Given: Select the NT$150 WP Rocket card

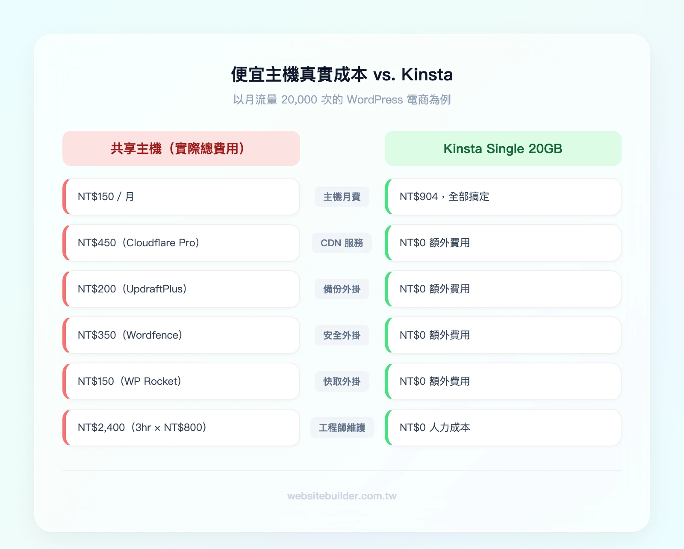Looking at the screenshot, I should pos(181,381).
